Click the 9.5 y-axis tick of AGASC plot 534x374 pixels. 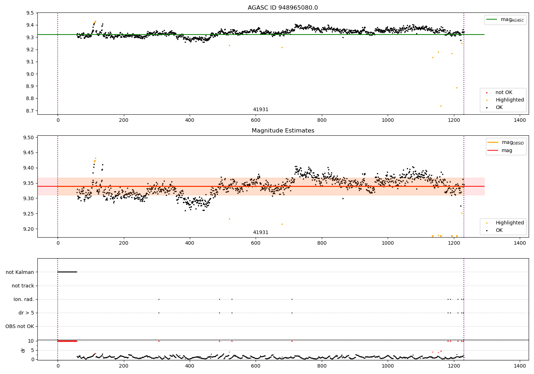[31, 13]
